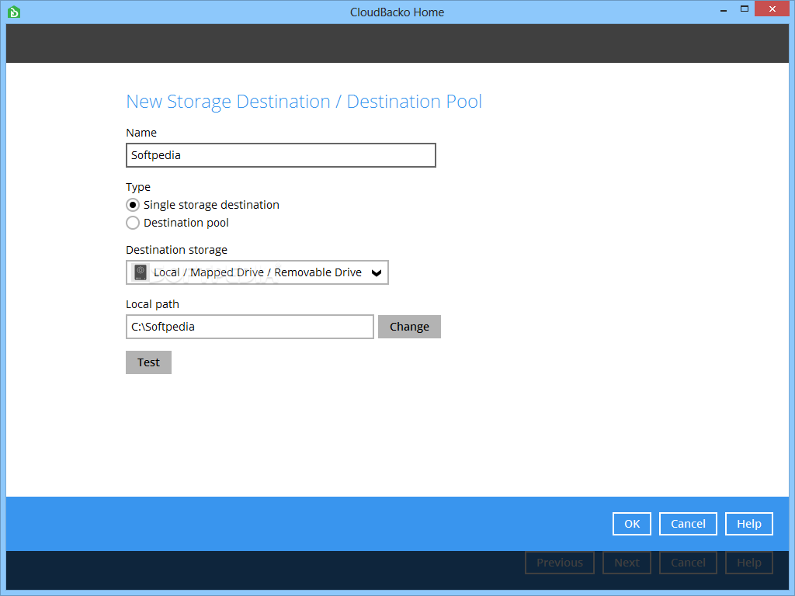This screenshot has height=596, width=795.
Task: Click the hard drive icon in Destination storage
Action: point(141,272)
